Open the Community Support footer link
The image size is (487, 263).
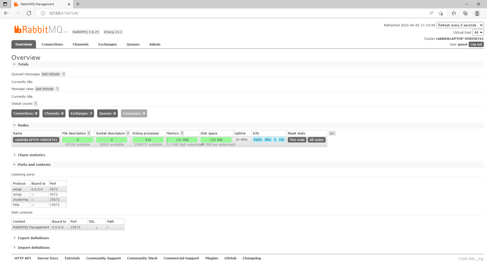click(x=103, y=258)
